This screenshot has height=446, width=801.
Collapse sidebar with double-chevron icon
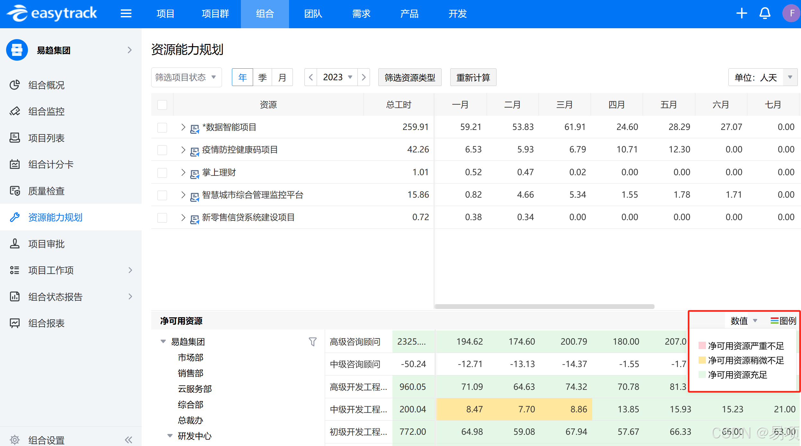point(128,440)
